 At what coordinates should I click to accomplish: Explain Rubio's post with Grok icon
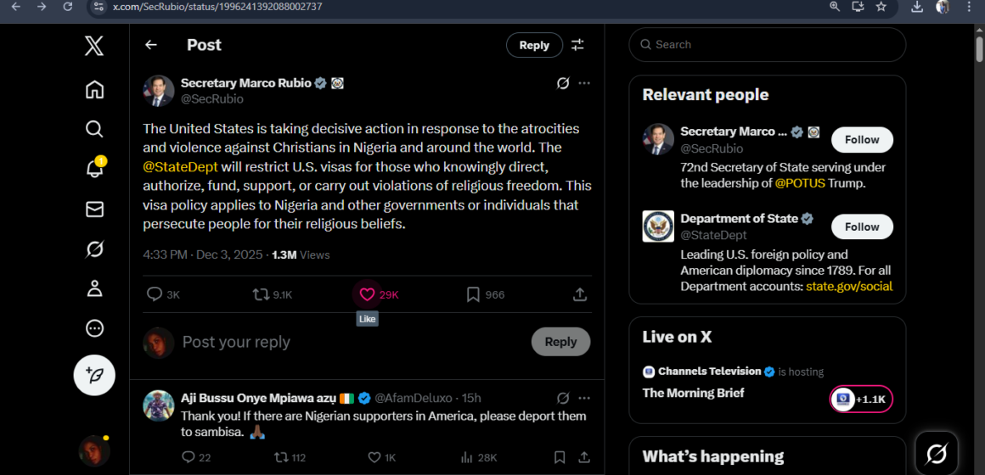pyautogui.click(x=563, y=83)
